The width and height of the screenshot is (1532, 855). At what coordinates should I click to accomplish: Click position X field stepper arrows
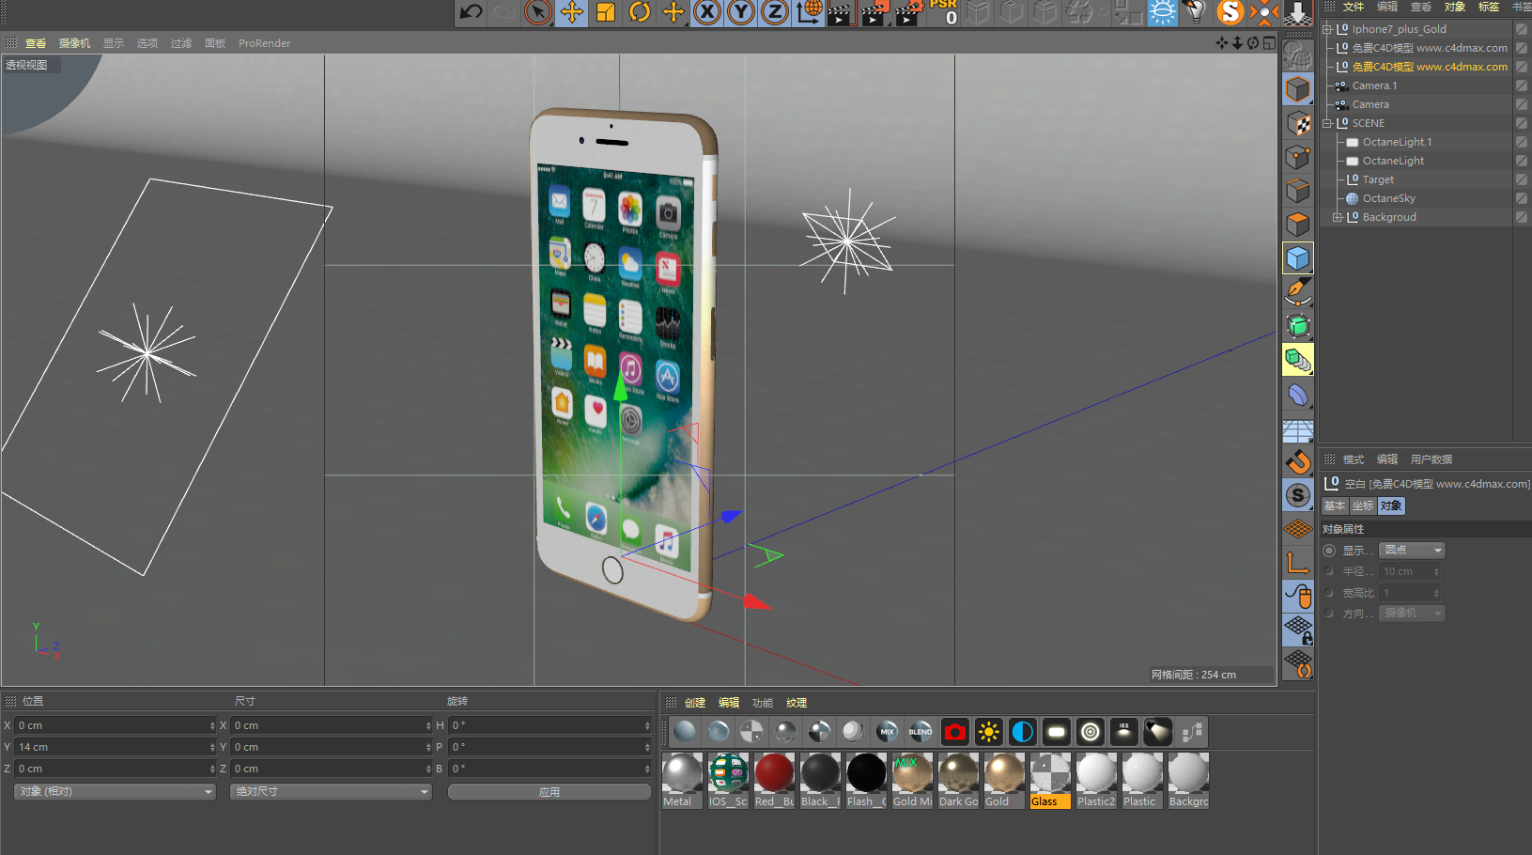pos(212,725)
